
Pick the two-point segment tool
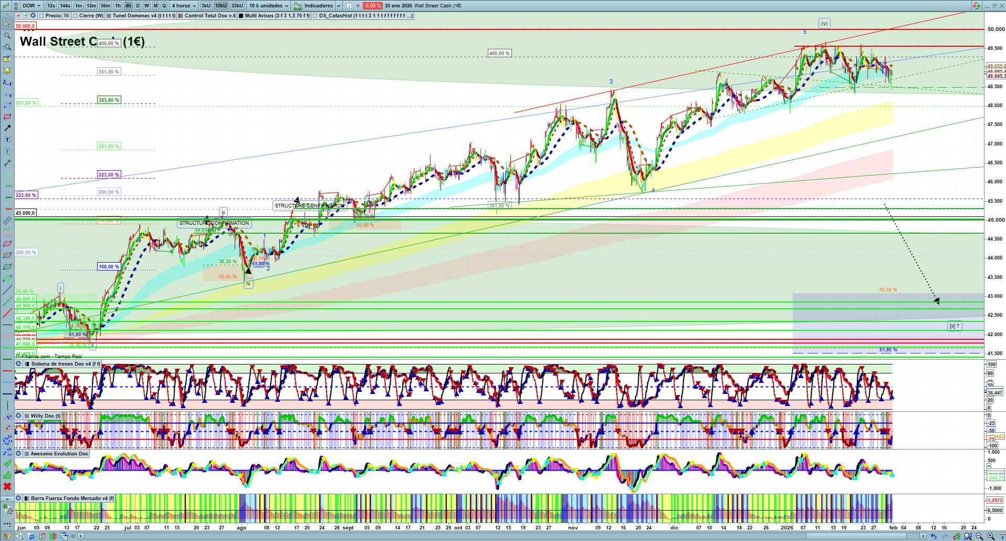point(7,163)
